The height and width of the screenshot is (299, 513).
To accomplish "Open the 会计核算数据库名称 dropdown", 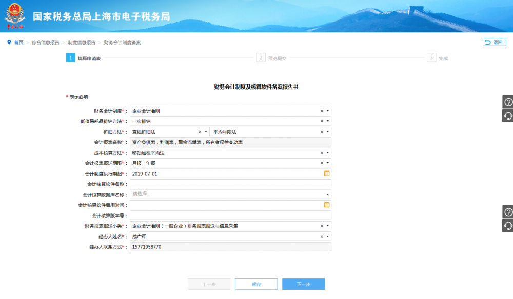I will 328,195.
